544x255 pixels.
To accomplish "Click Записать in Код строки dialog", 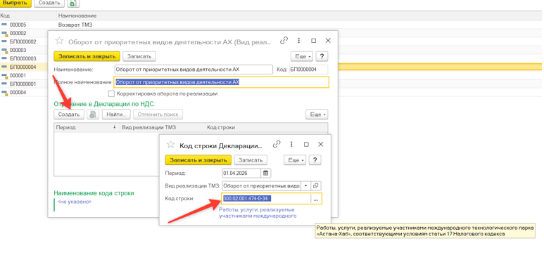I will click(x=251, y=160).
